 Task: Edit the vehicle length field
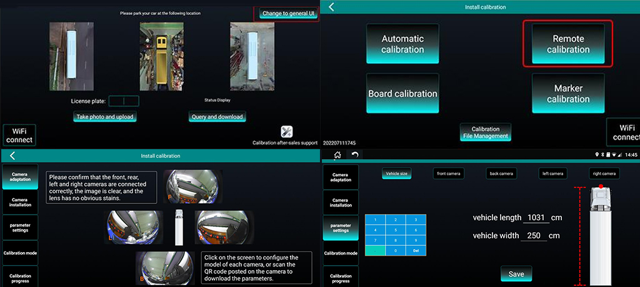(536, 218)
